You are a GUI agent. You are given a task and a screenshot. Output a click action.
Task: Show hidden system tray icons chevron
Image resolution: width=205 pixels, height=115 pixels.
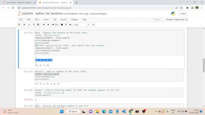tap(156, 111)
